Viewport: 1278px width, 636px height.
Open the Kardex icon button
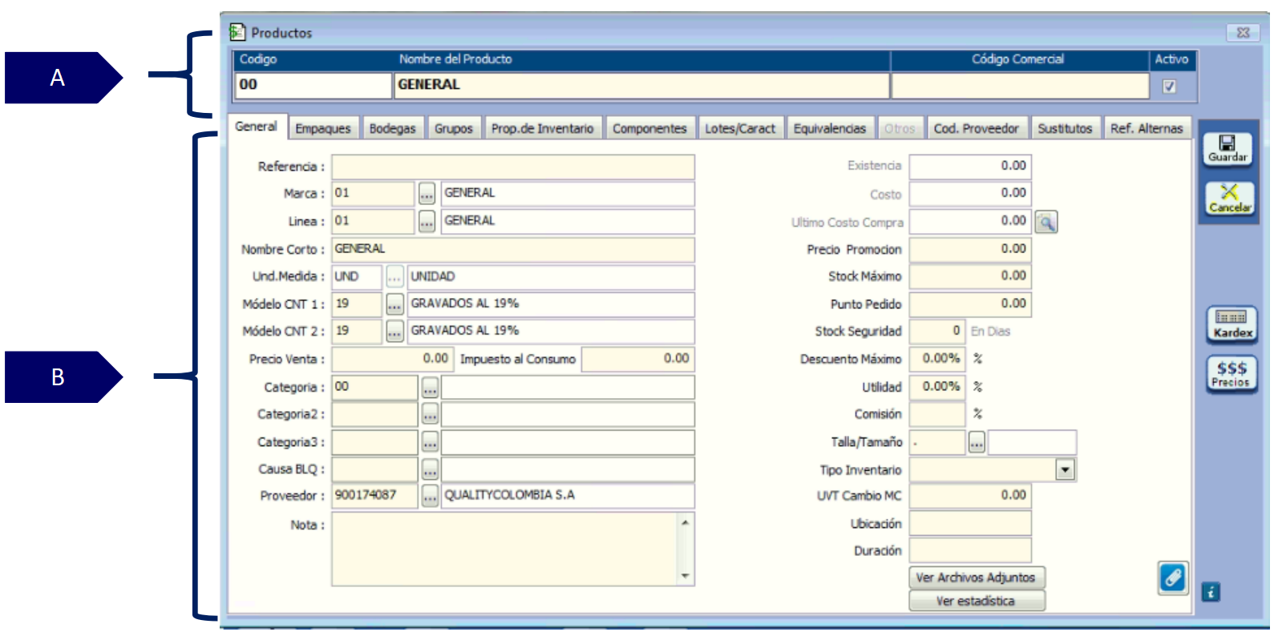pos(1232,324)
